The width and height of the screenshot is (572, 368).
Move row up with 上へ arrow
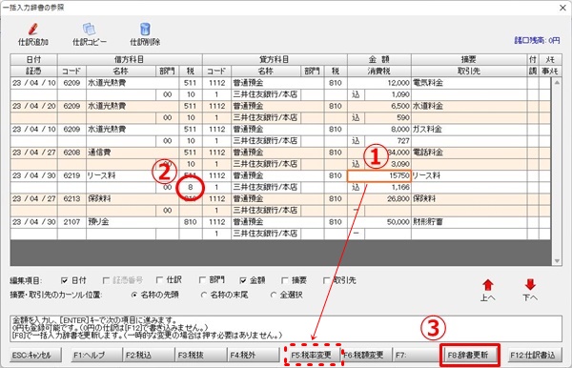[488, 285]
